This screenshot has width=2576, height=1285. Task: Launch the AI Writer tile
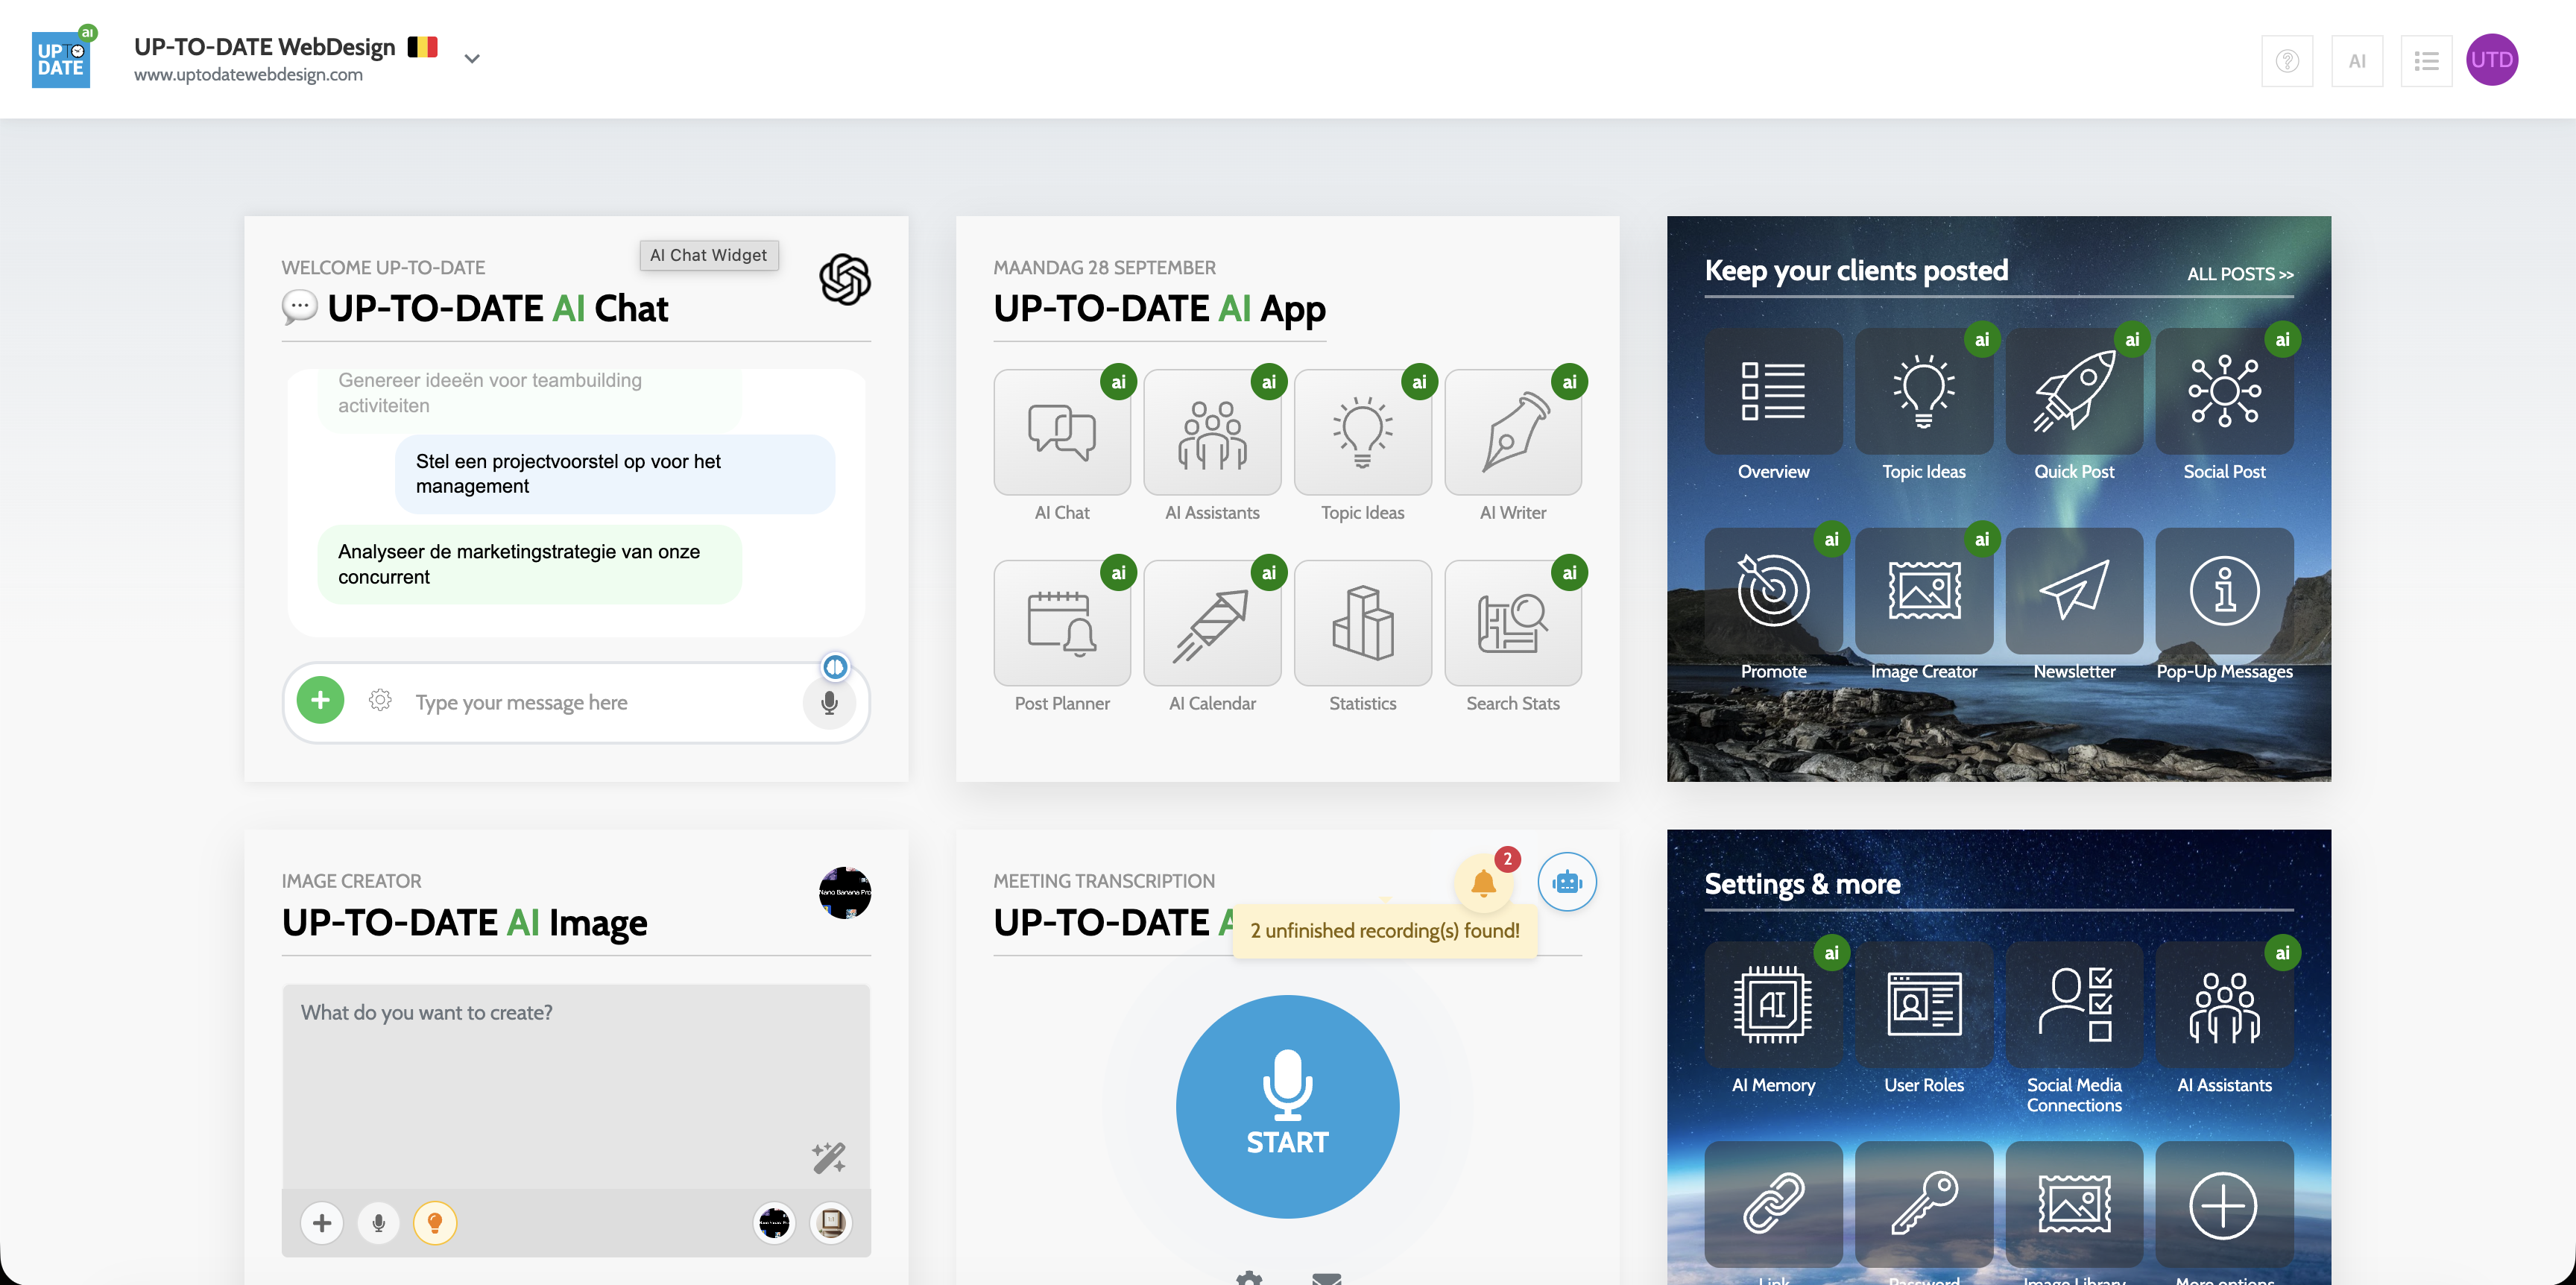(1513, 432)
